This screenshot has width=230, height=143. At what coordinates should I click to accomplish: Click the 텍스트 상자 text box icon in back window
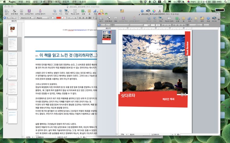(x=75, y=11)
